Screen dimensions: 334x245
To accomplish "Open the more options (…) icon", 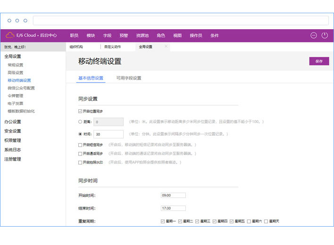I will click(x=314, y=35).
